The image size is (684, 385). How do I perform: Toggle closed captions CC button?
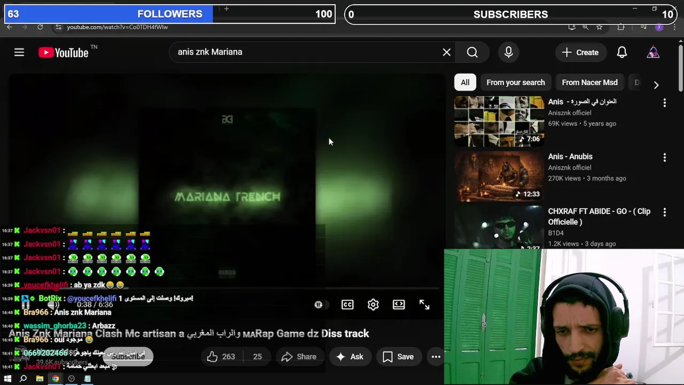(x=347, y=304)
